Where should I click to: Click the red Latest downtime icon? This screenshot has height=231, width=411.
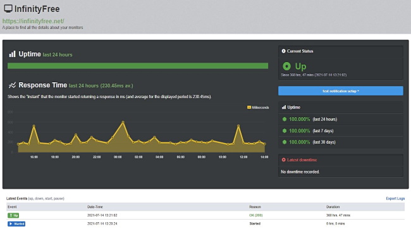coord(283,159)
